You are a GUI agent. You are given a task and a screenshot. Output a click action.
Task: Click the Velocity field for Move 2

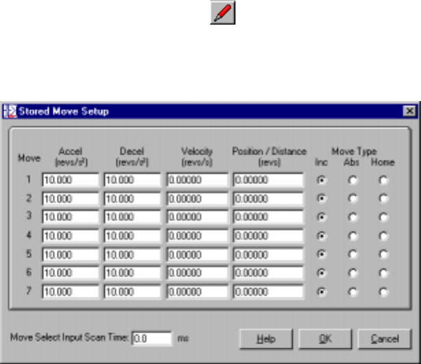coord(195,199)
